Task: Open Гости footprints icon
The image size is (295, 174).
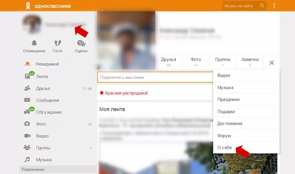Action: point(58,43)
